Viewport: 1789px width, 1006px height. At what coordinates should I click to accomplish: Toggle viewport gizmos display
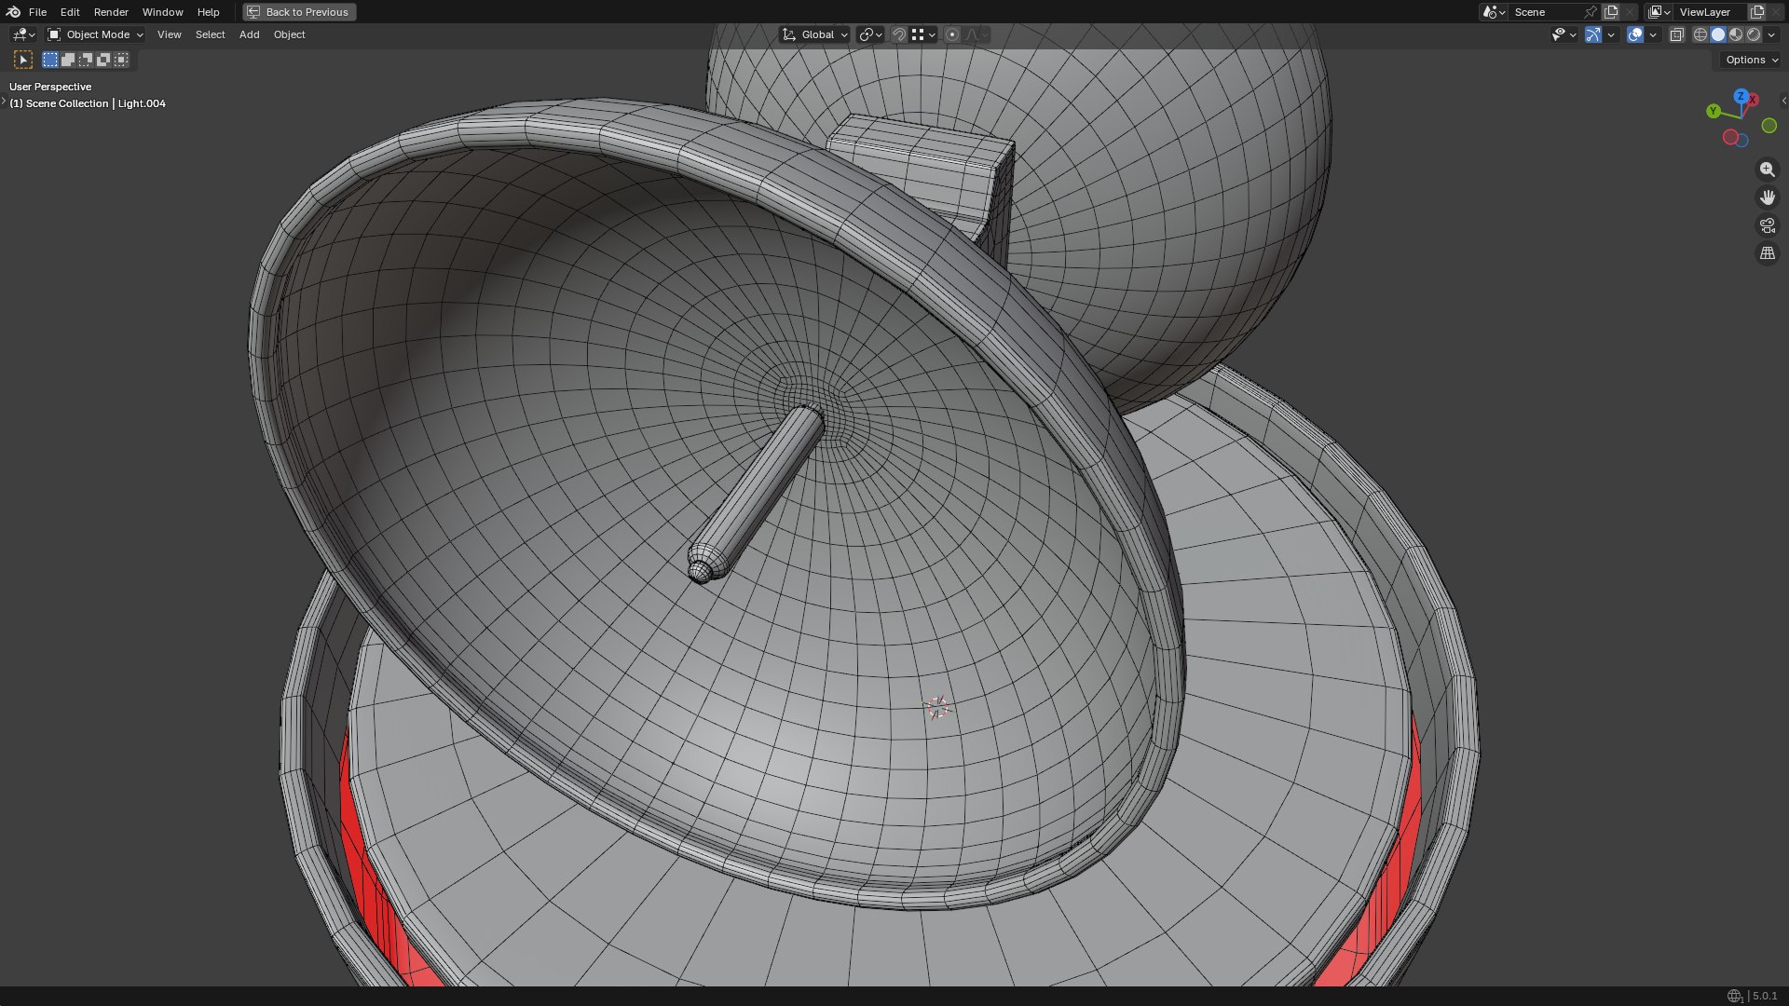1593,34
